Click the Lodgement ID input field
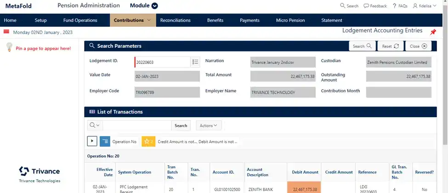This screenshot has width=448, height=193. point(162,62)
